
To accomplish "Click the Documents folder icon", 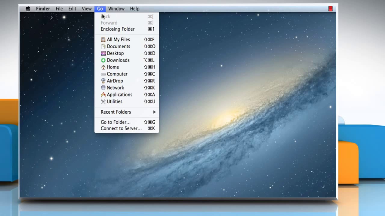I will pos(103,46).
